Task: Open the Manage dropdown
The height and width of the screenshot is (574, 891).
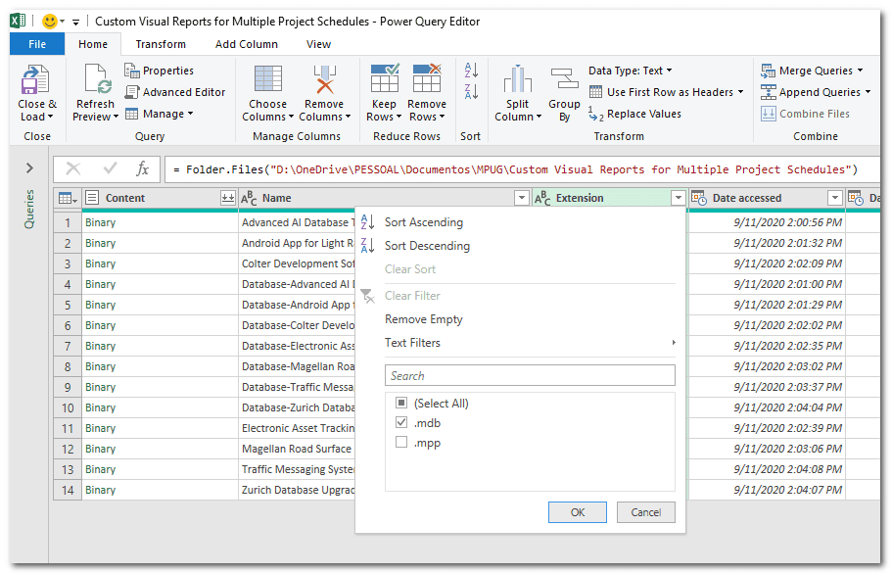Action: [159, 114]
